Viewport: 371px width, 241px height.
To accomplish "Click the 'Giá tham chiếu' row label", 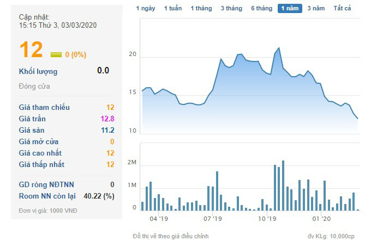I will coord(44,107).
